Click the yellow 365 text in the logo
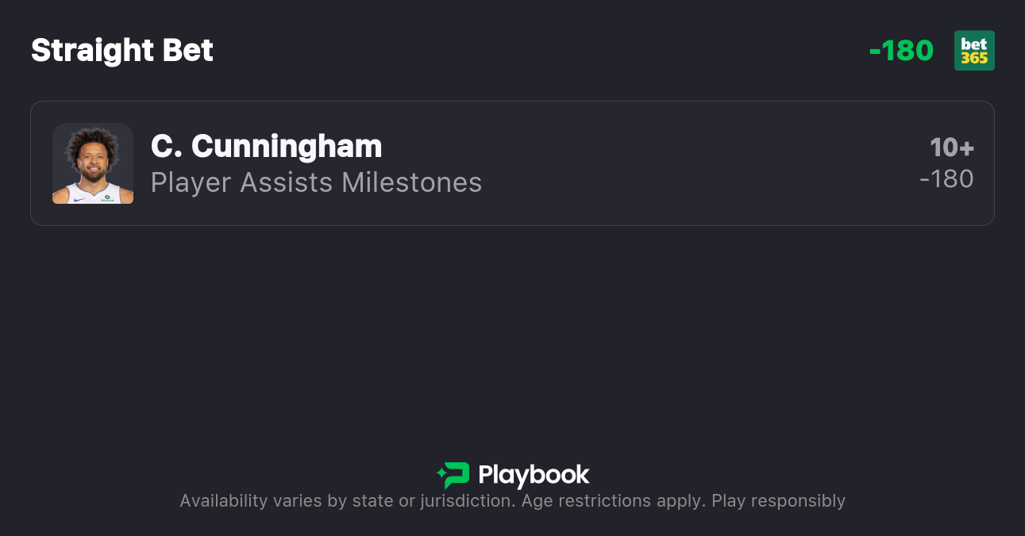This screenshot has width=1025, height=536. (974, 59)
